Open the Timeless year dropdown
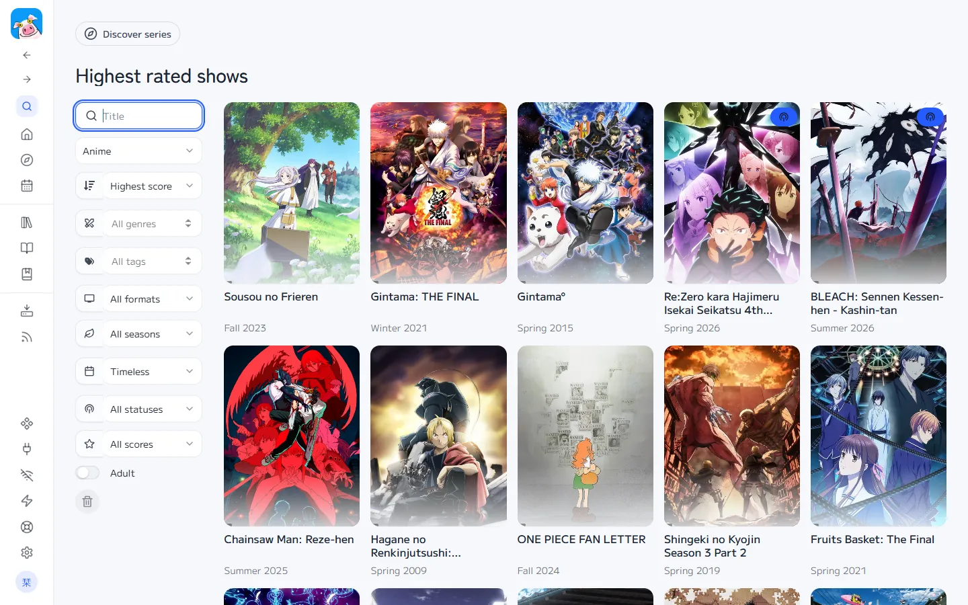The height and width of the screenshot is (605, 968). (x=153, y=372)
